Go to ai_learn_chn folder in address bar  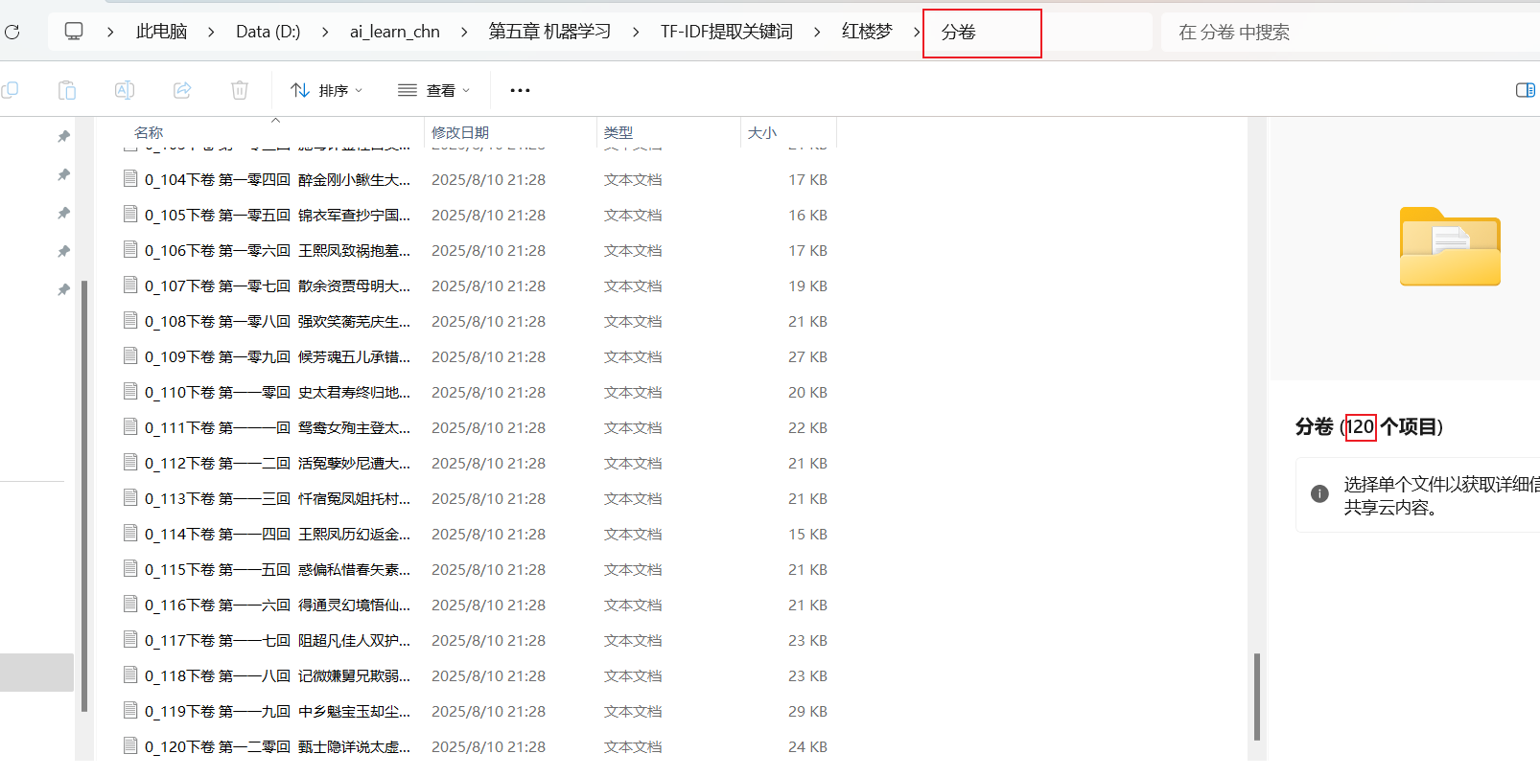(395, 32)
